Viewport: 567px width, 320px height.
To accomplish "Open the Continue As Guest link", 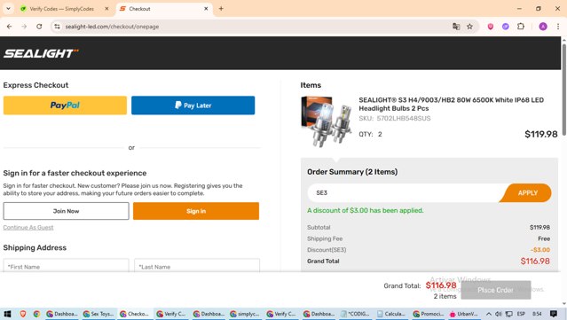I will pos(28,227).
